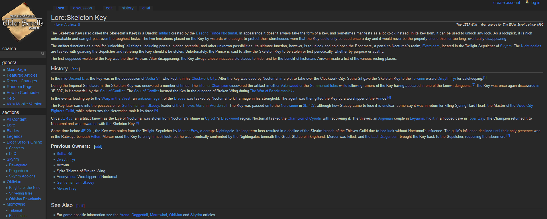Click the edit link beside History heading
547x219 pixels.
[75, 69]
